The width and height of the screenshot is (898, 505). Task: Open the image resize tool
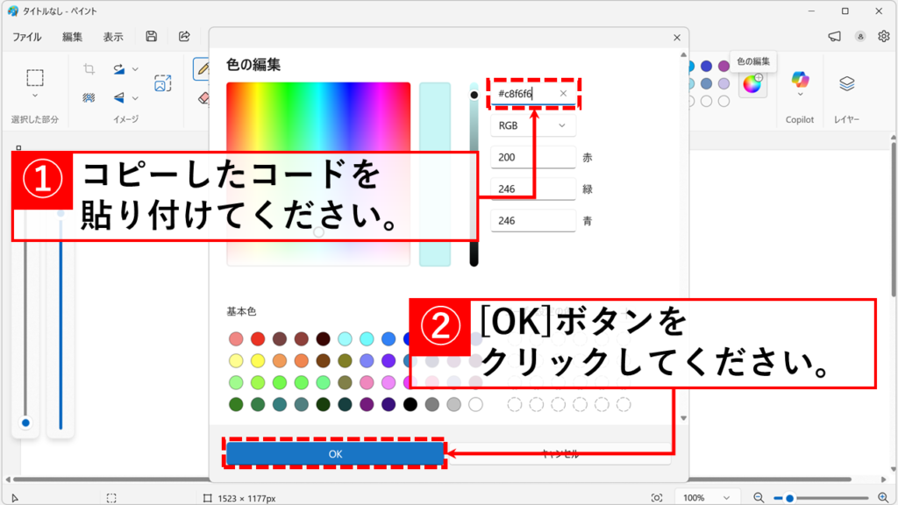point(162,83)
